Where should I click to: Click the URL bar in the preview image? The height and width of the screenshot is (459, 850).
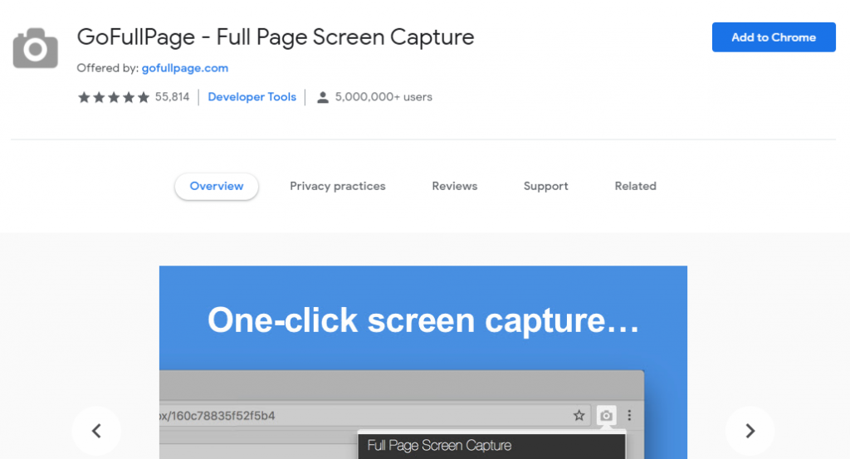coord(374,416)
